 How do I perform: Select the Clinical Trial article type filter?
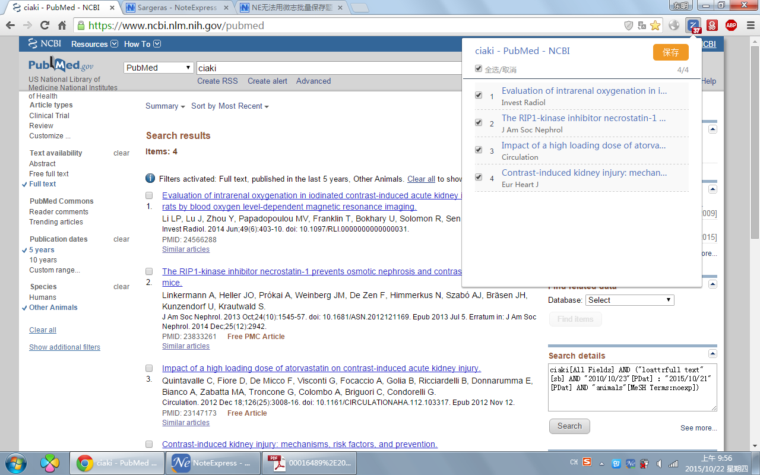point(49,116)
